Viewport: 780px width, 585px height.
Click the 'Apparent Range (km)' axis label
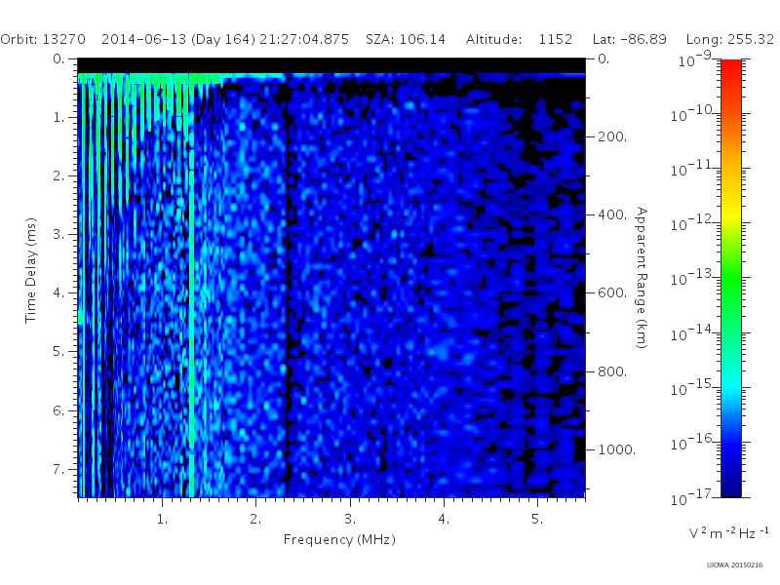pos(643,278)
